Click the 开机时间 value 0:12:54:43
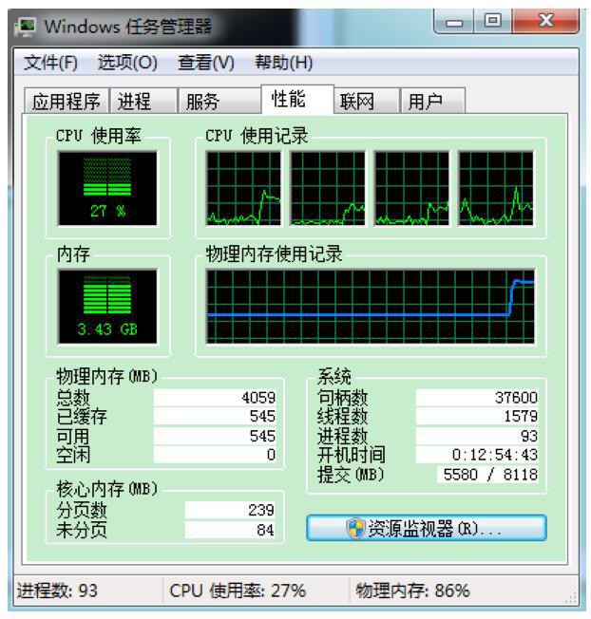The height and width of the screenshot is (619, 591). (x=477, y=455)
